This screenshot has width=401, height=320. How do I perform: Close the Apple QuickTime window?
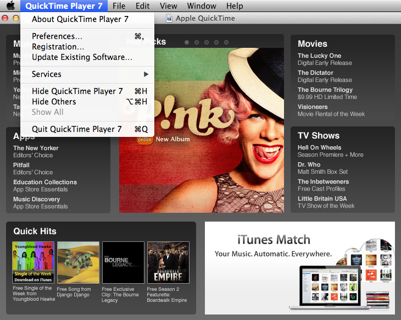click(x=5, y=19)
